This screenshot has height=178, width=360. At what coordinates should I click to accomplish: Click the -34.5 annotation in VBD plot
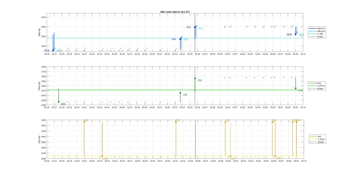[x=301, y=35]
